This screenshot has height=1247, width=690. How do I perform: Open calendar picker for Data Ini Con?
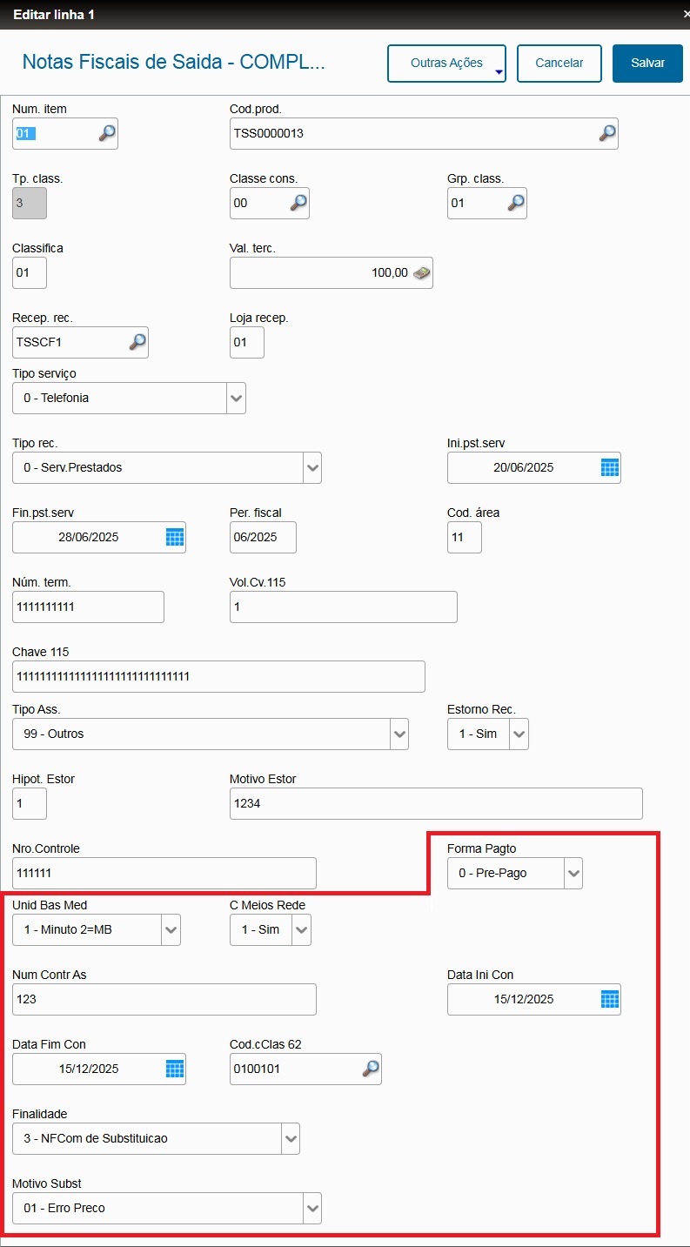[610, 999]
